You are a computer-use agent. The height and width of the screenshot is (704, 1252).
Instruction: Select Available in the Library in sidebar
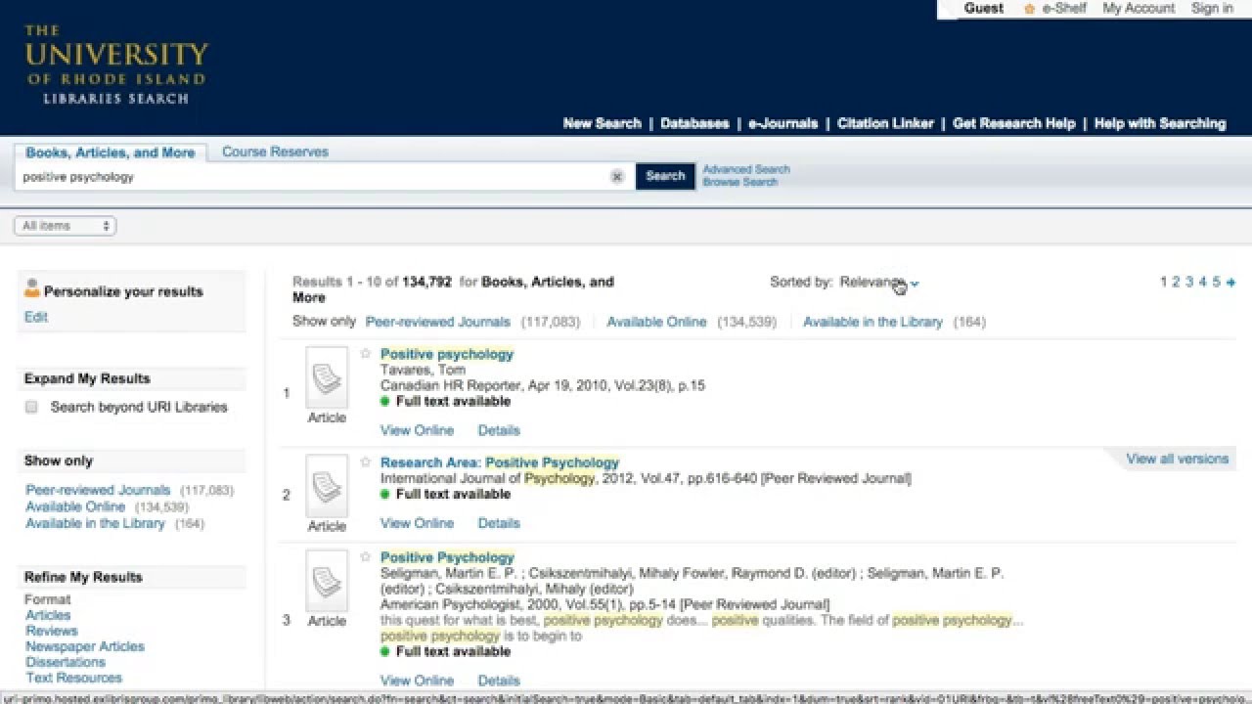point(95,523)
